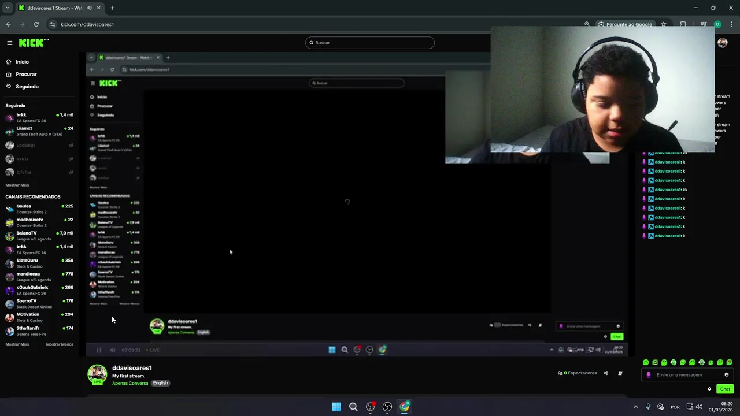Go back in Chrome

8,24
